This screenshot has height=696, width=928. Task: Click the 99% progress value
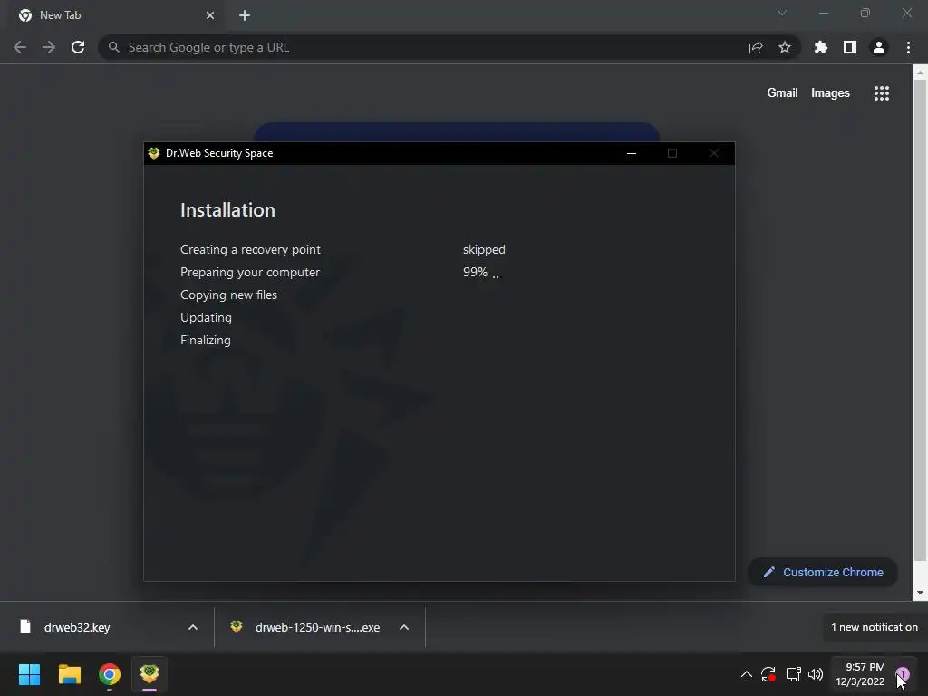pyautogui.click(x=475, y=272)
